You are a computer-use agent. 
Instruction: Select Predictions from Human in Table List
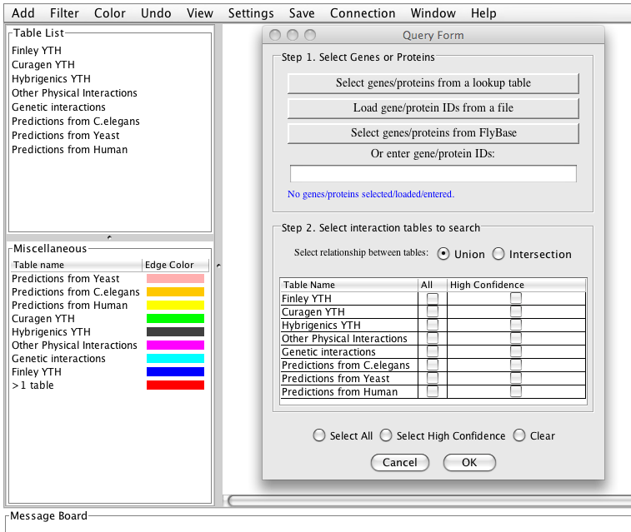pyautogui.click(x=70, y=150)
